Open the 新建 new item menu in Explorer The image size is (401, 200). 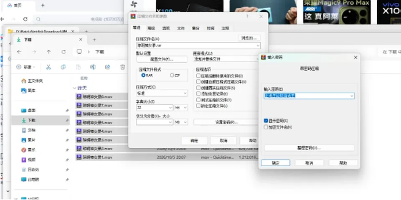(25, 67)
